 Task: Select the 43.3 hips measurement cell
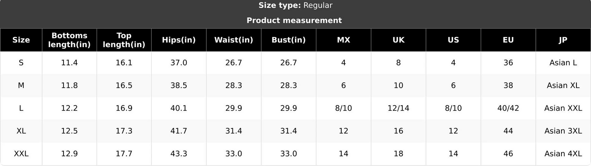click(x=179, y=154)
